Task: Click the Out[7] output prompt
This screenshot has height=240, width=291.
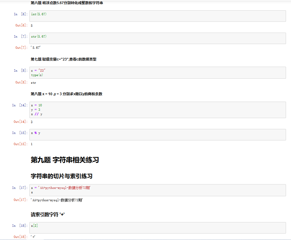Action: (x=21, y=48)
